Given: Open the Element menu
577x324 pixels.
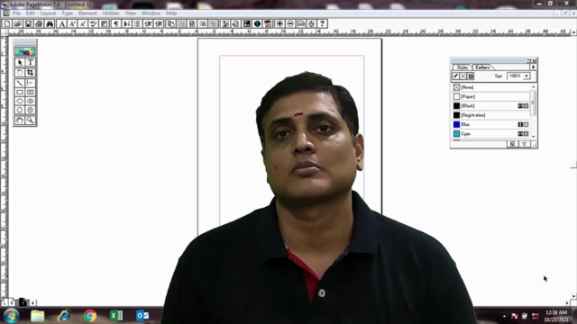Looking at the screenshot, I should pos(87,13).
